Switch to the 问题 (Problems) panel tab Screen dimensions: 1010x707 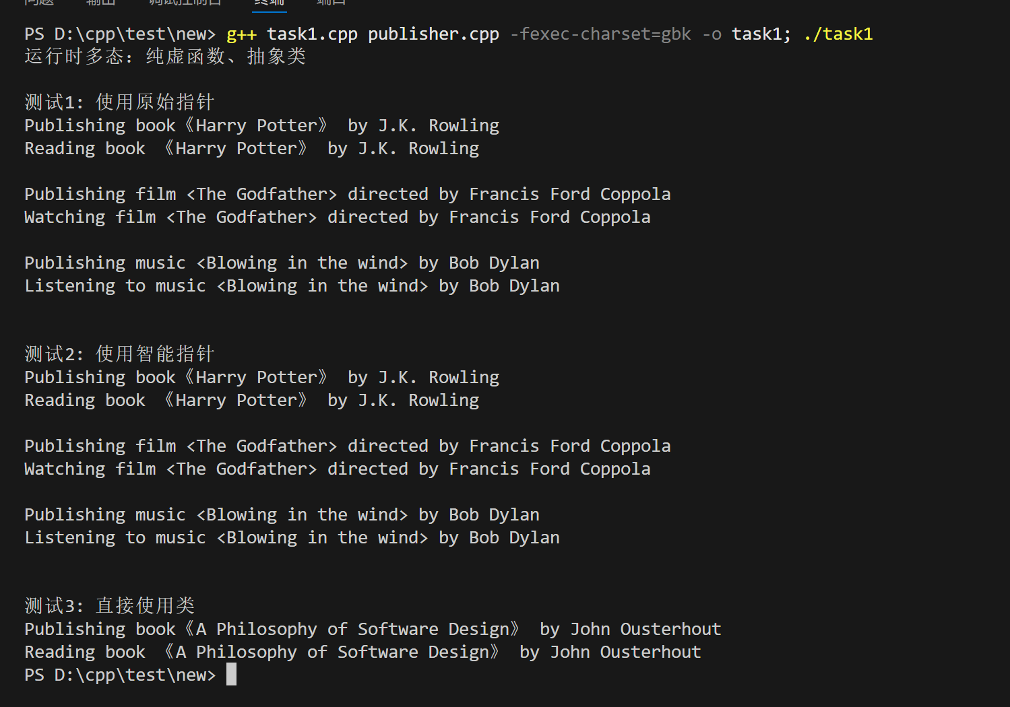click(x=38, y=2)
